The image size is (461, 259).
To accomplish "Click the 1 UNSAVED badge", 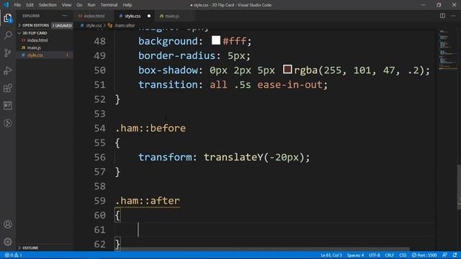I will [62, 26].
